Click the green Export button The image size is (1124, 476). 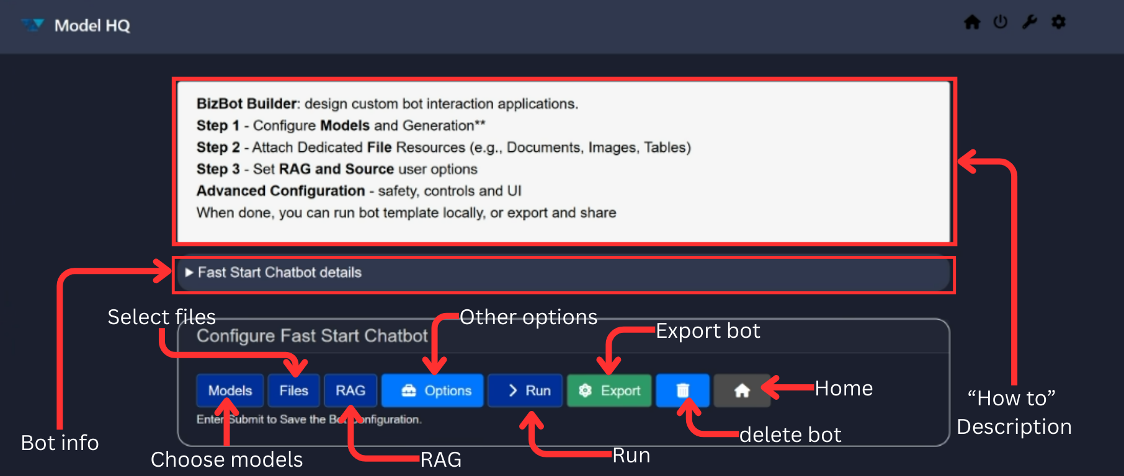(609, 390)
